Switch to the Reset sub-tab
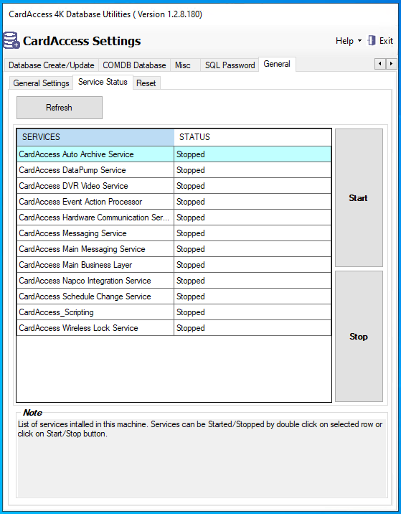 pyautogui.click(x=146, y=83)
